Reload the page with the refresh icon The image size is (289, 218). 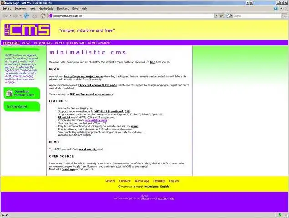pyautogui.click(x=26, y=16)
